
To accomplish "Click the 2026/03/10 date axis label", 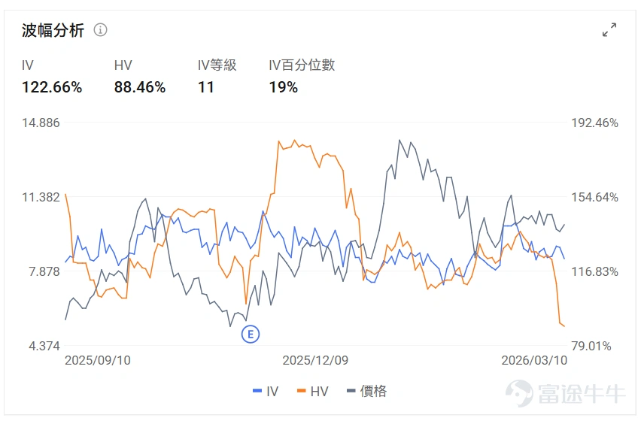I will coord(534,360).
